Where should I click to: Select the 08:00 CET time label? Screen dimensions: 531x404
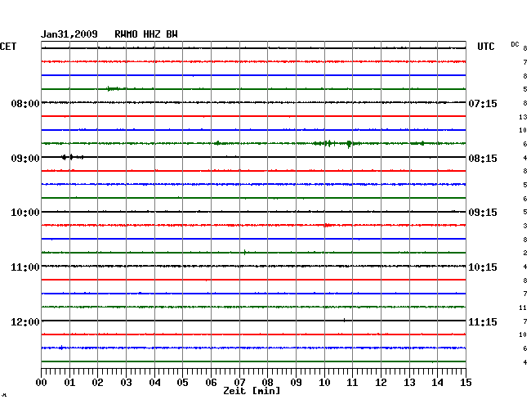(25, 103)
